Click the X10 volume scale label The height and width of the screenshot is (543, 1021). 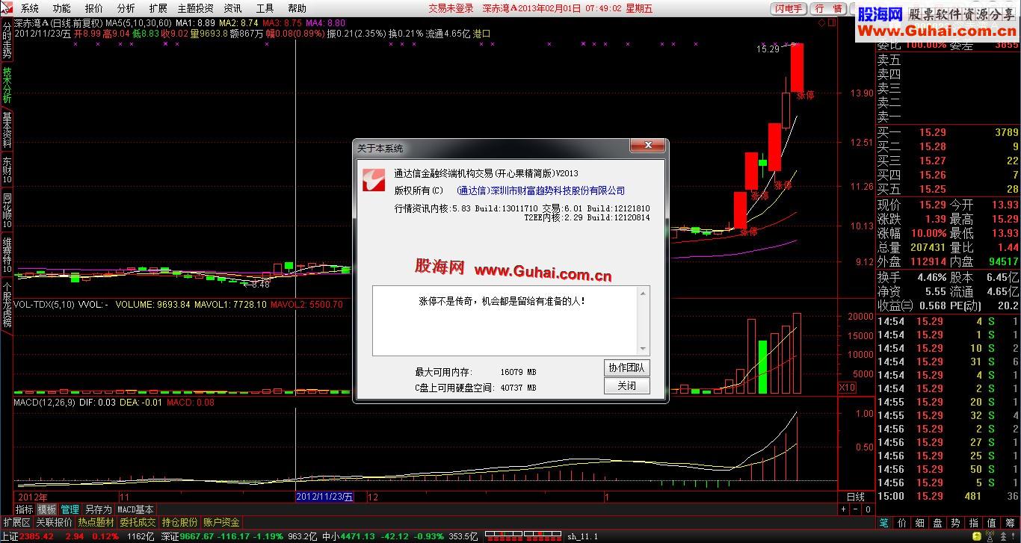coord(847,388)
